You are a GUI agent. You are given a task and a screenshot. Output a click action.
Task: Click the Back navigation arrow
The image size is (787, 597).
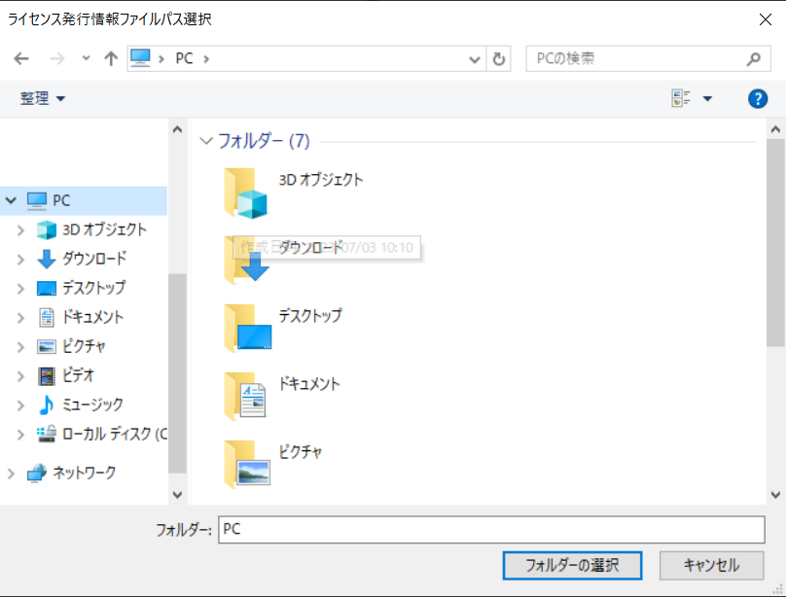tap(21, 58)
